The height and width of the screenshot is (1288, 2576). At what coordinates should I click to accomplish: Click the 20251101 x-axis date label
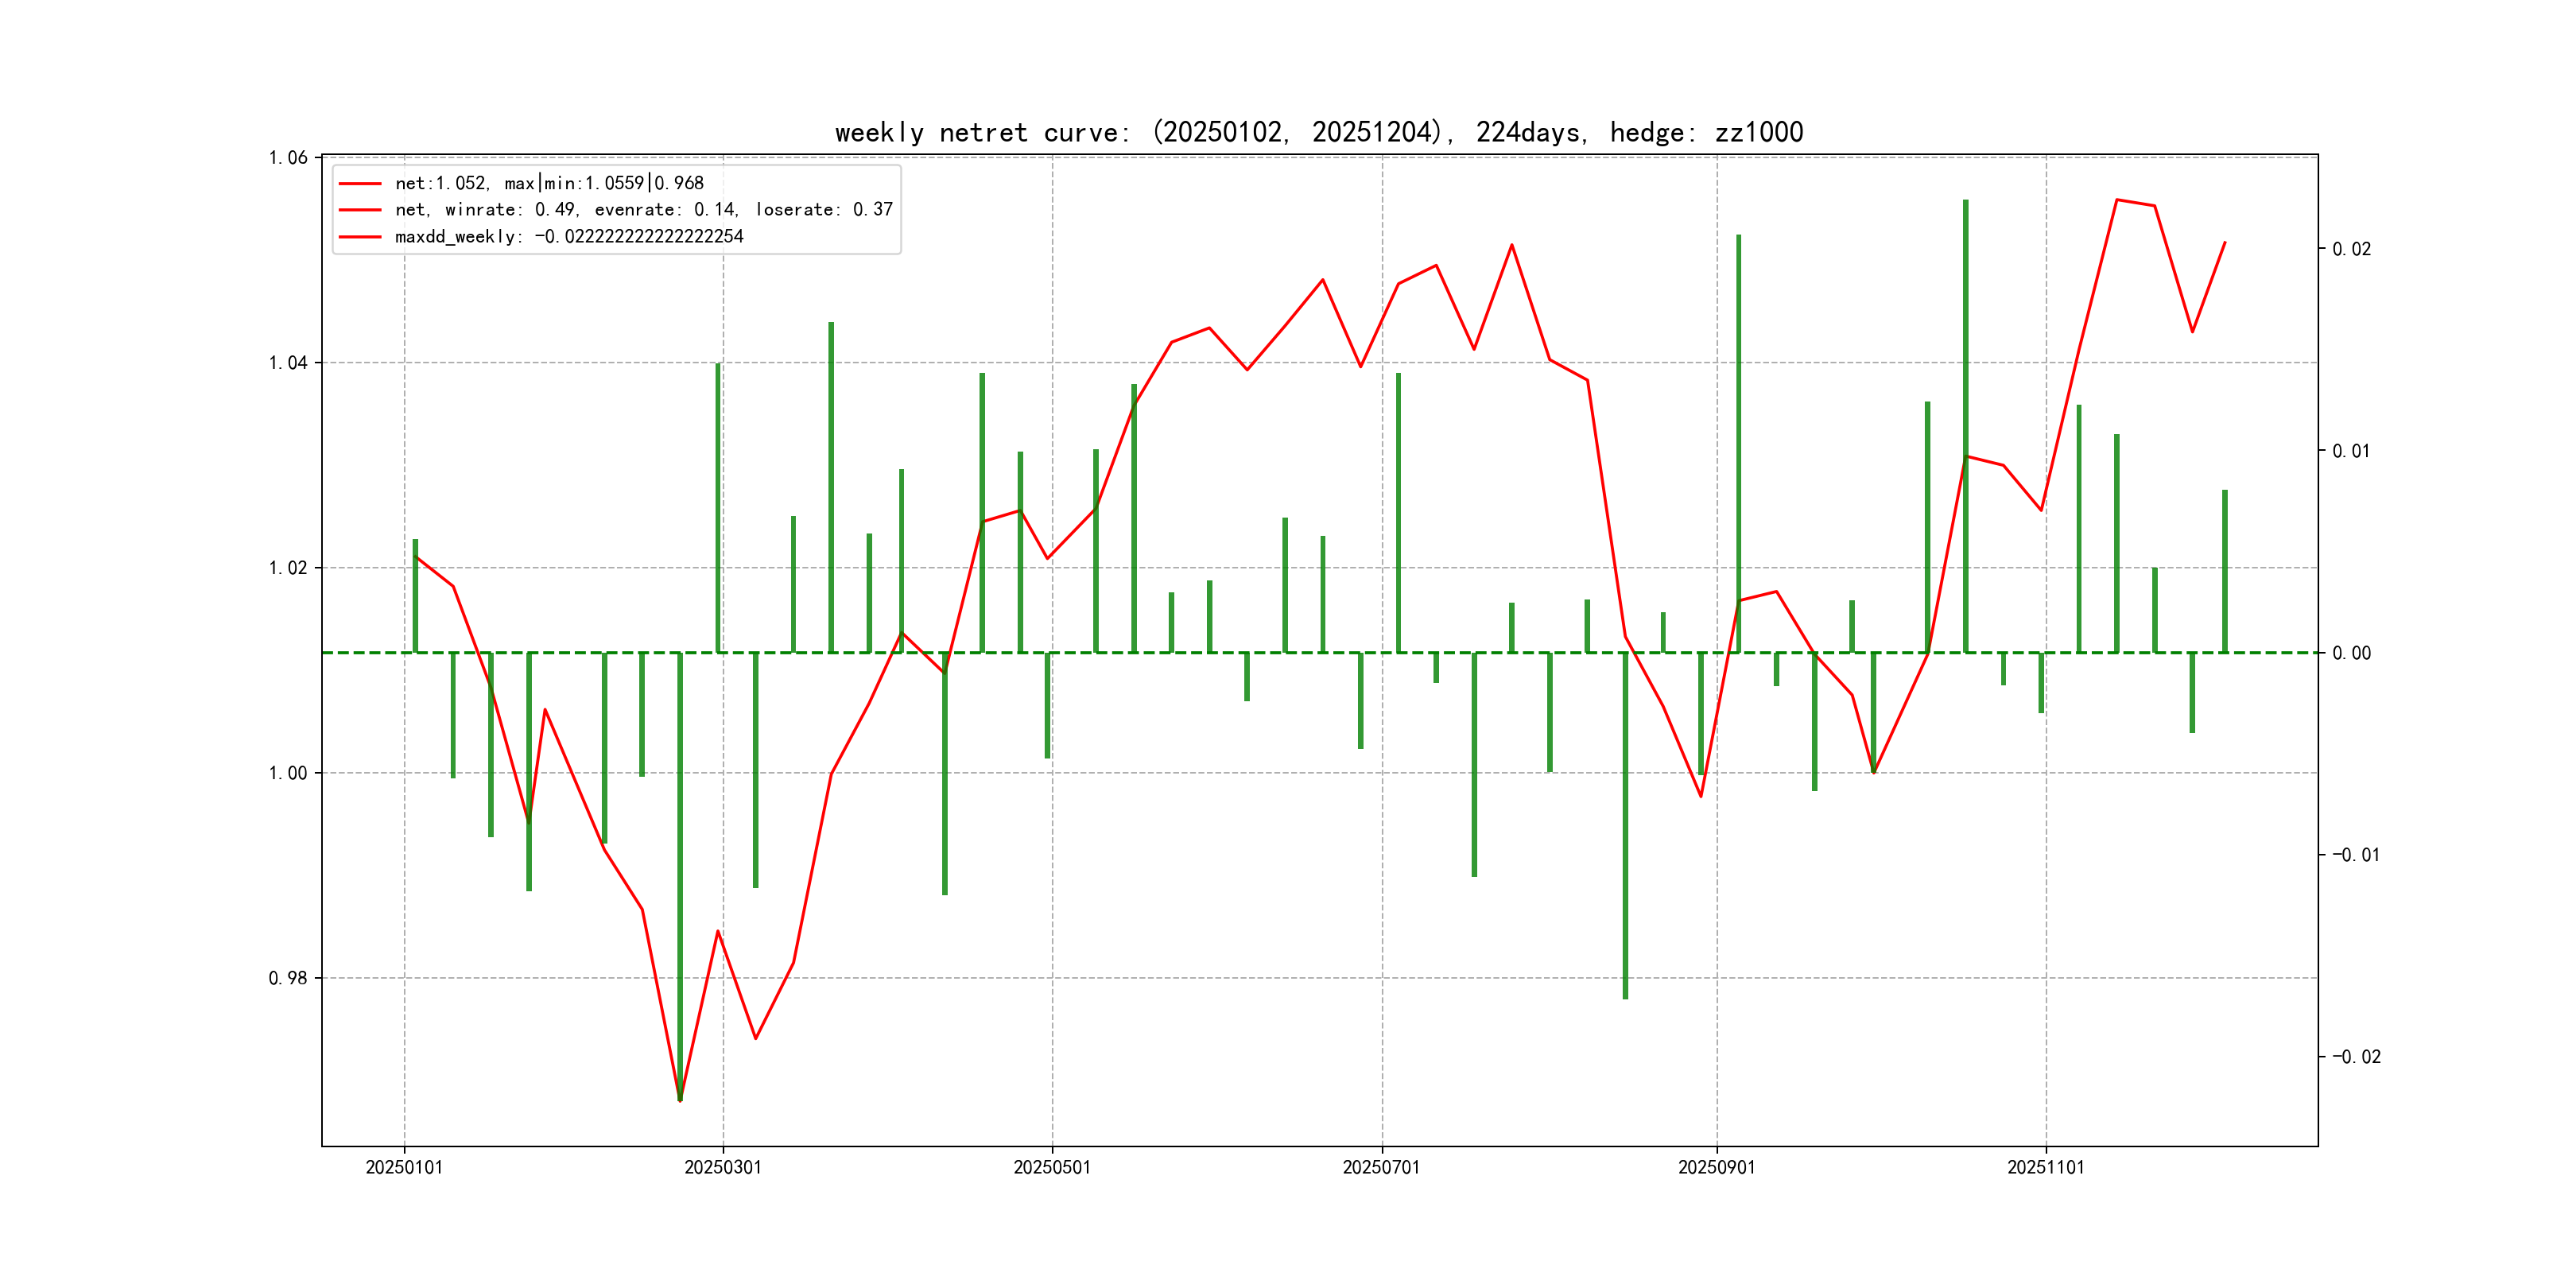click(2046, 1167)
